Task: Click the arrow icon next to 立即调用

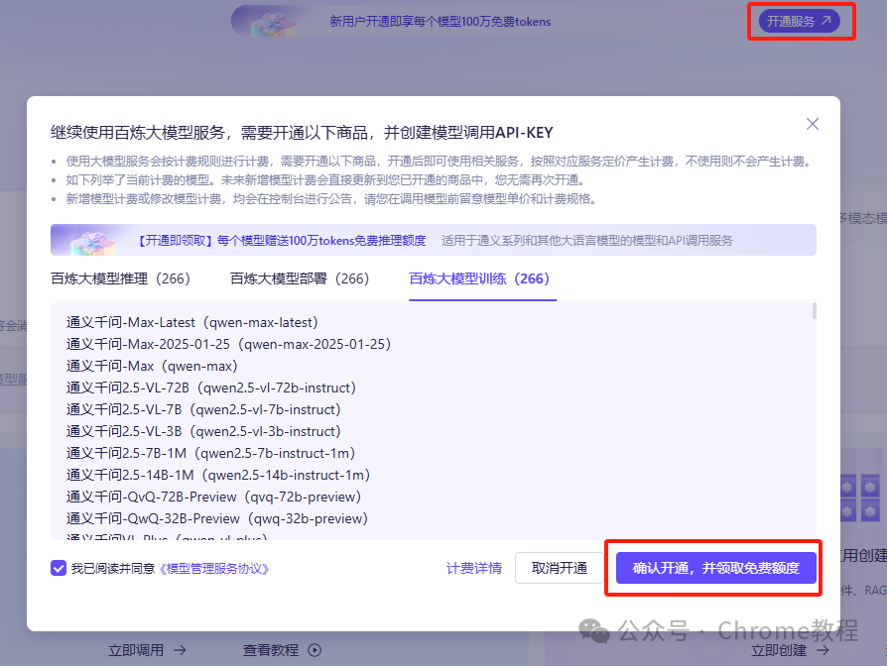Action: [x=180, y=650]
